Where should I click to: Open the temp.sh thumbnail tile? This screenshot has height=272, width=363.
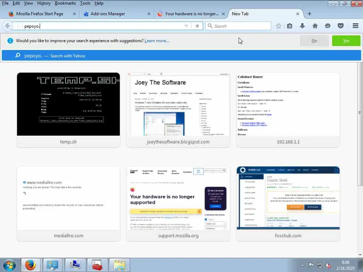tap(68, 110)
